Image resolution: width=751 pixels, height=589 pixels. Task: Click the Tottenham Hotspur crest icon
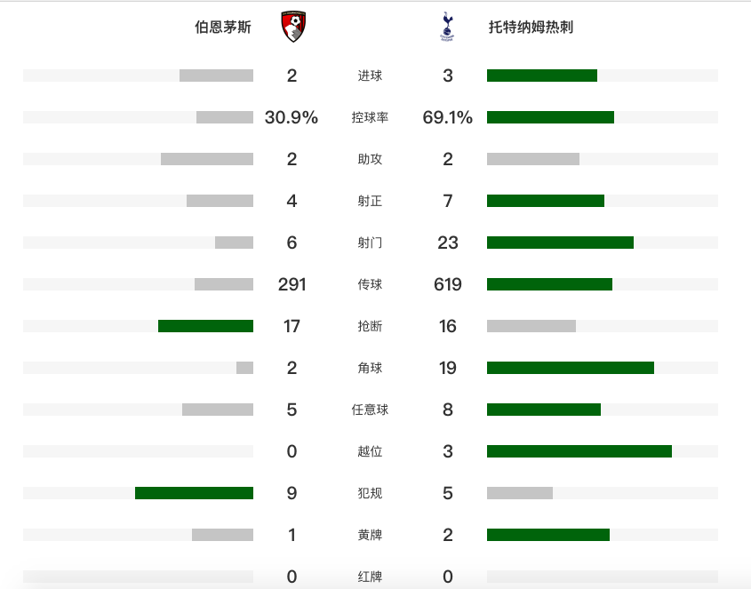(x=447, y=27)
